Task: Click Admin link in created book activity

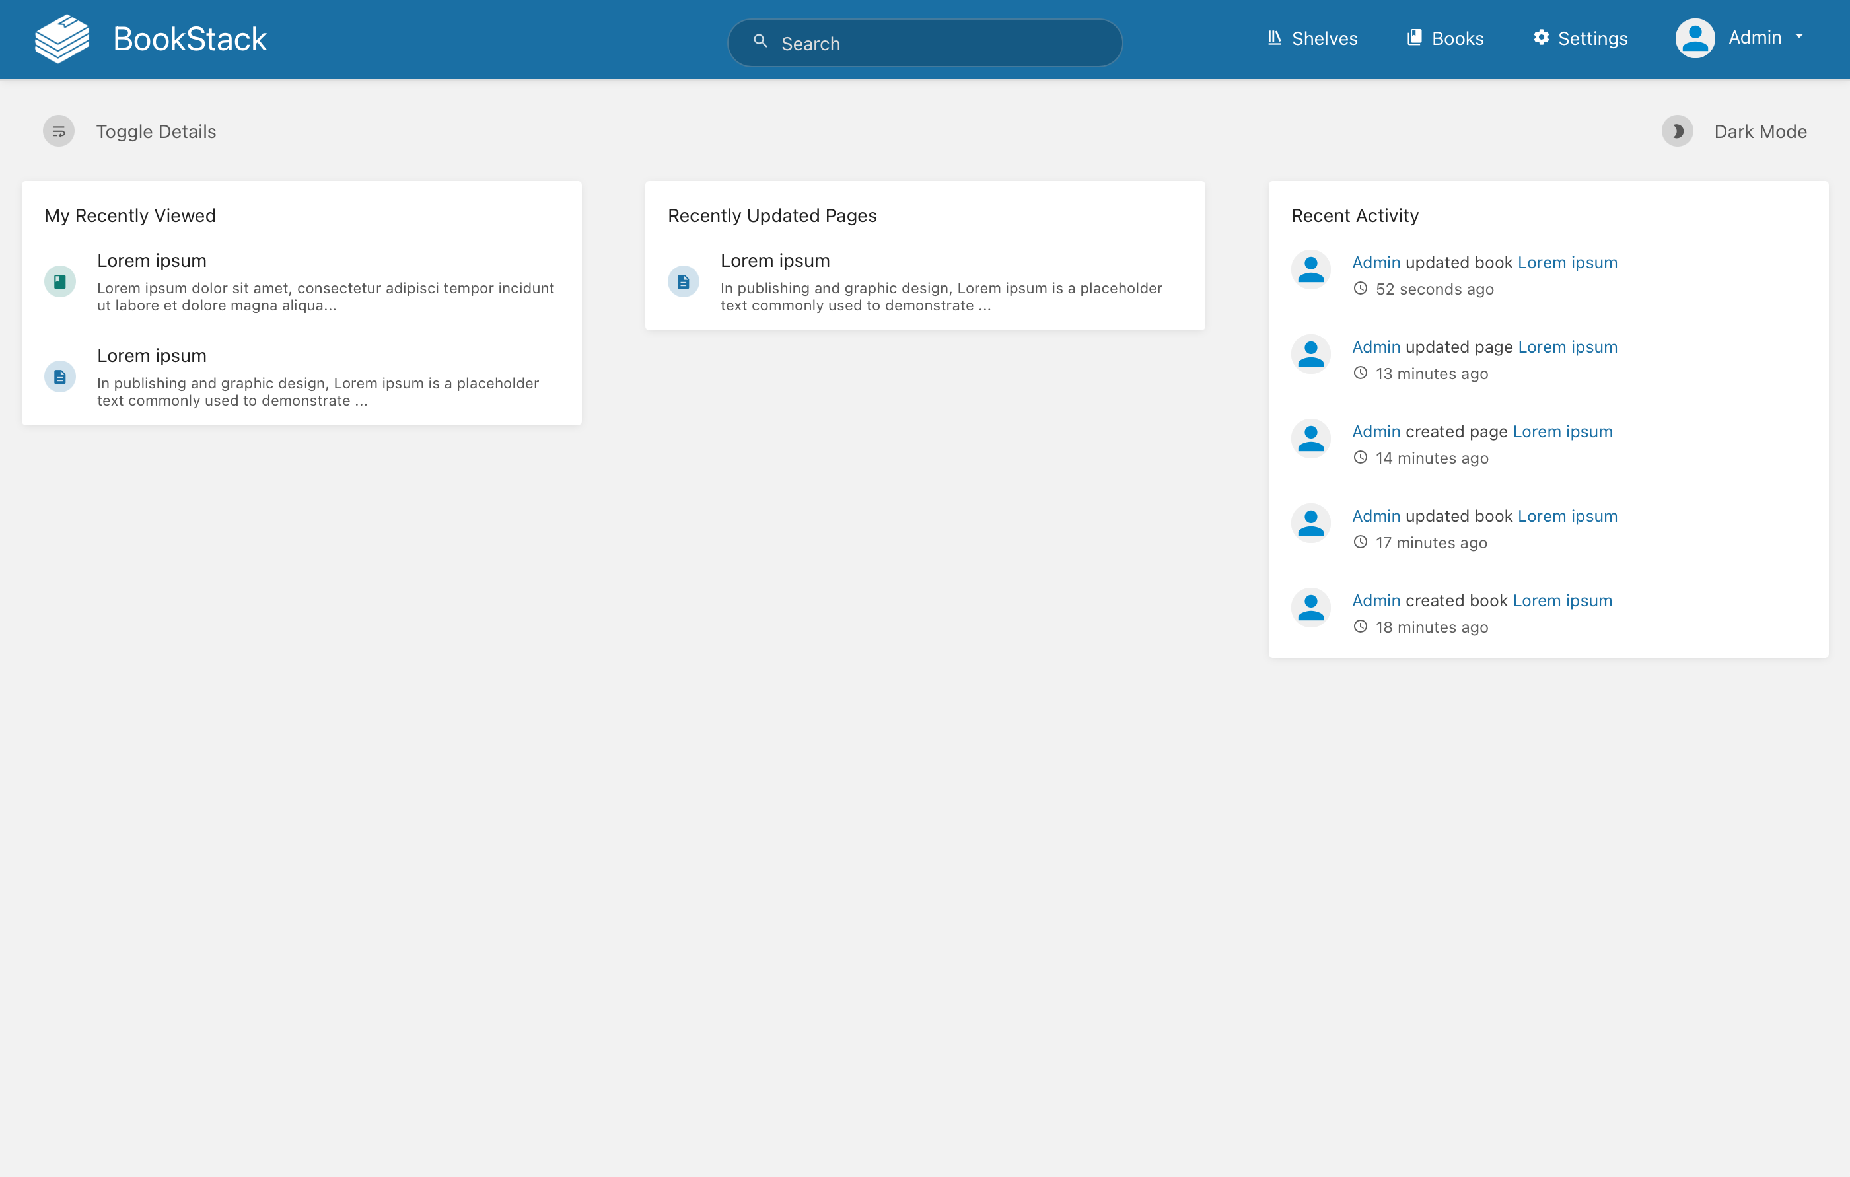Action: point(1376,601)
